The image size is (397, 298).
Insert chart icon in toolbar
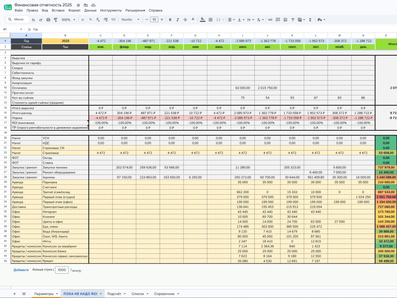coord(285,19)
